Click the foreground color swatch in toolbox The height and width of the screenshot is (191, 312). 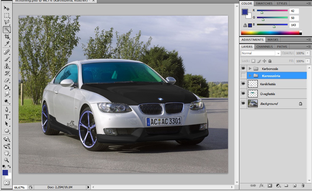click(x=5, y=173)
